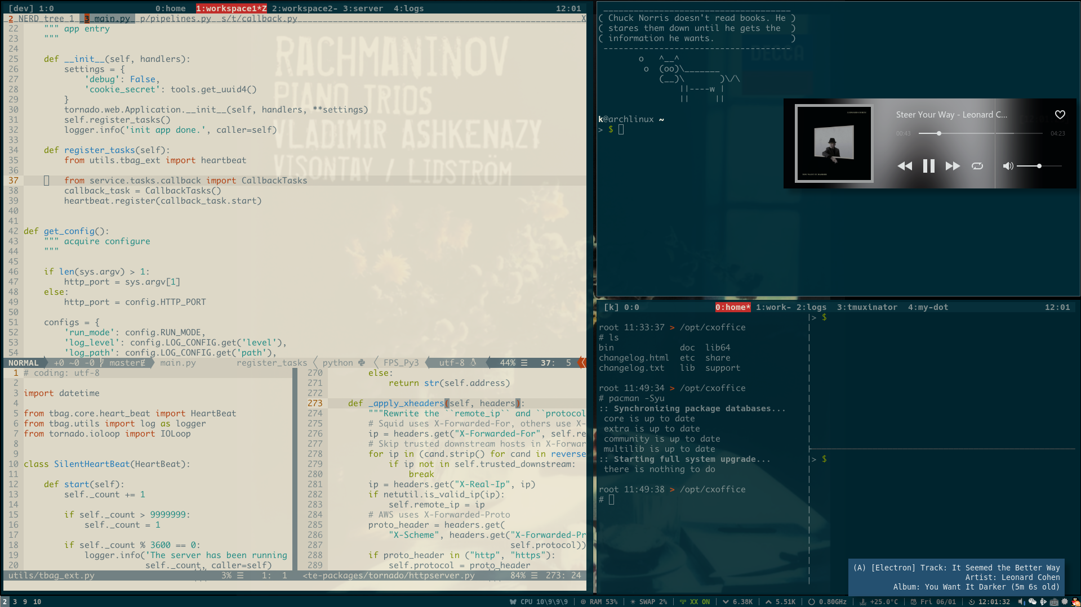This screenshot has width=1081, height=607.
Task: Select 4:my-dot window in k tmux session
Action: [928, 307]
